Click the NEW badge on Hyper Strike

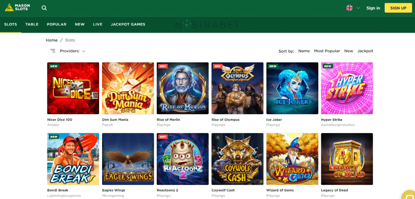[x=328, y=66]
